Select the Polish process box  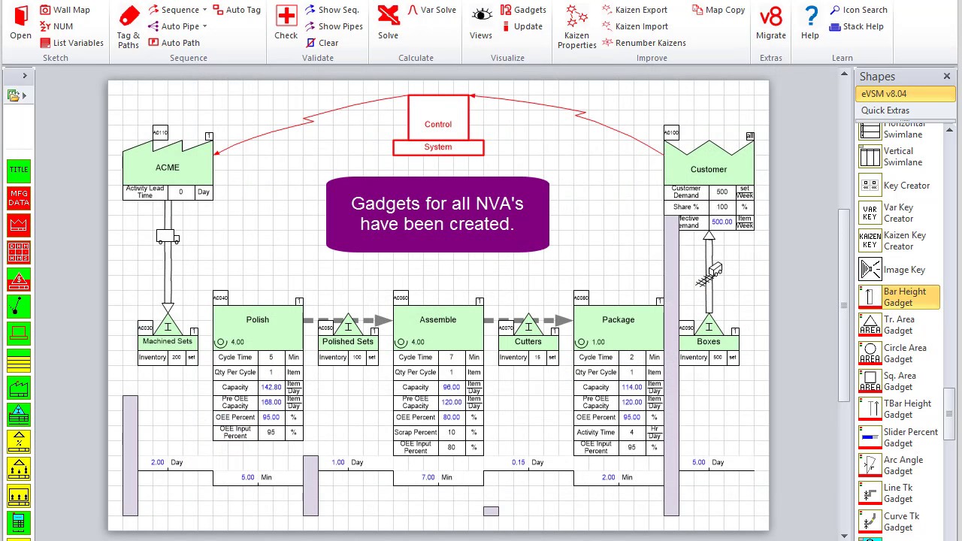(x=258, y=328)
